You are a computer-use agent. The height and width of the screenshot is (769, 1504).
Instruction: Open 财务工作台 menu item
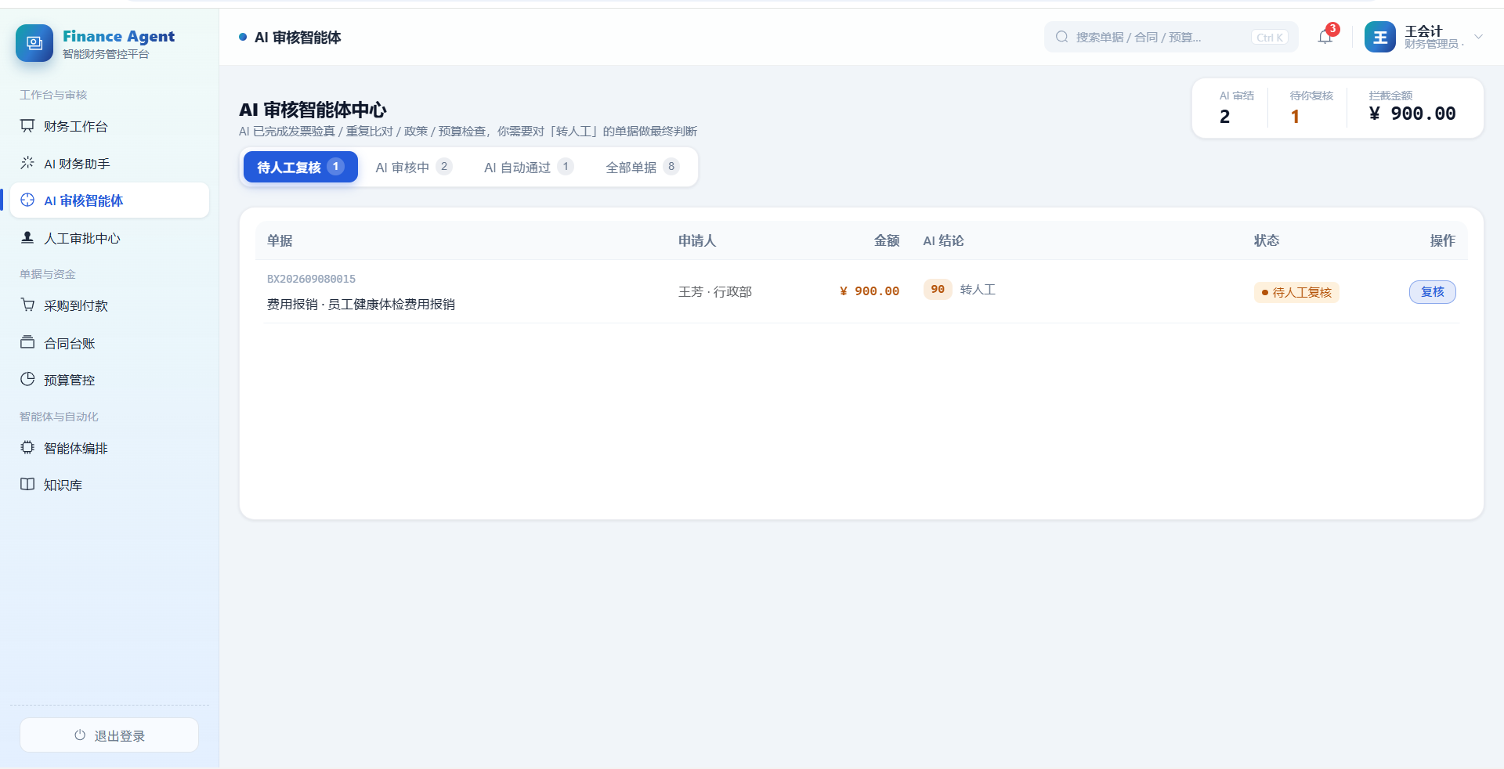(x=110, y=126)
